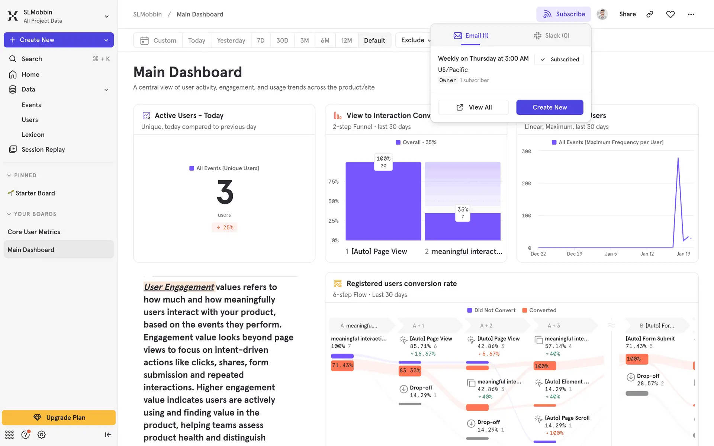The width and height of the screenshot is (714, 446).
Task: Collapse the PINNED section
Action: click(x=9, y=175)
